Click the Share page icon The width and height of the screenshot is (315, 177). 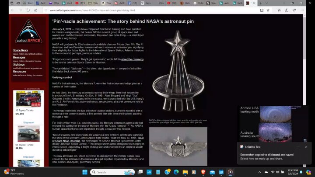click(x=294, y=10)
